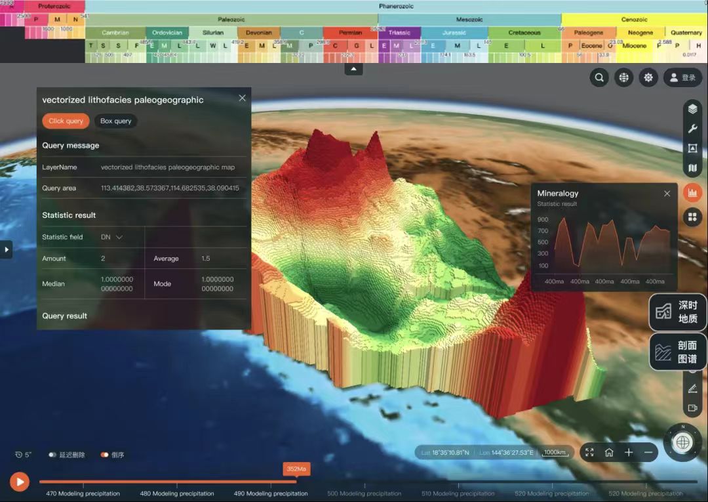Select the Paleogene period
Screen dimensions: 708x502
[x=588, y=33]
